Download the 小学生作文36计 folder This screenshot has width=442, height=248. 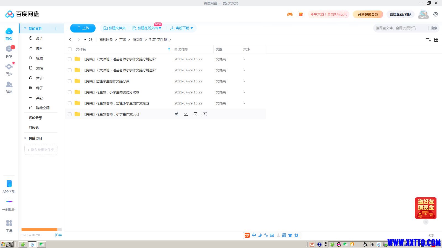point(186,114)
